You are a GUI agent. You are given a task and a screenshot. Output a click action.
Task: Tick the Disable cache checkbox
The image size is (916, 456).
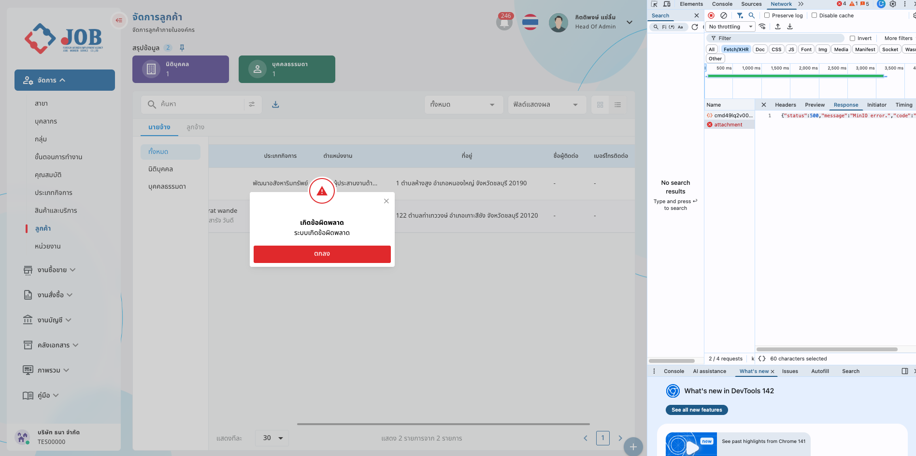(814, 15)
